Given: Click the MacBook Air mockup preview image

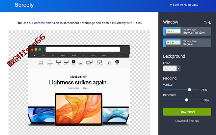Looking at the screenshot, I should coord(79,85).
